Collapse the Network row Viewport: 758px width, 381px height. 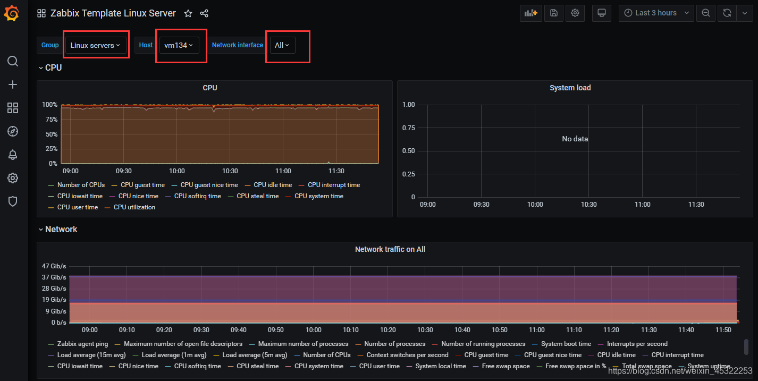58,229
